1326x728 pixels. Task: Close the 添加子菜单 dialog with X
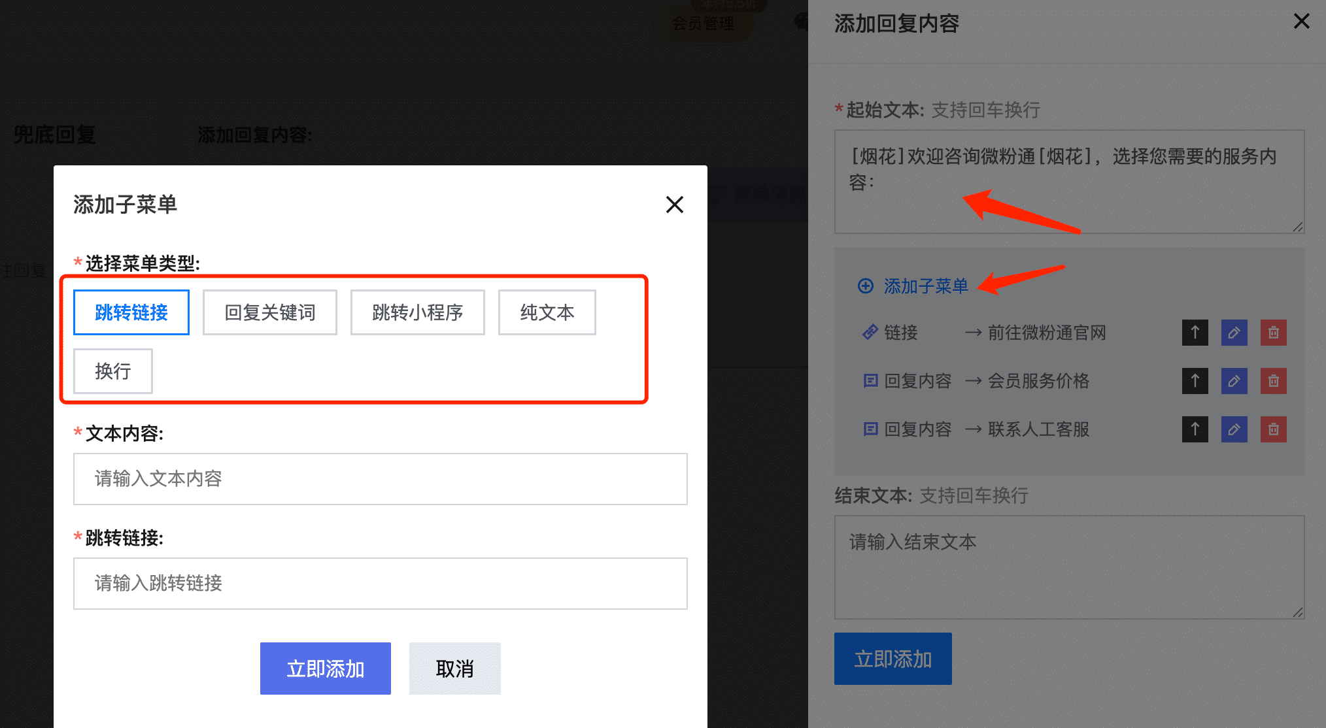(x=674, y=205)
